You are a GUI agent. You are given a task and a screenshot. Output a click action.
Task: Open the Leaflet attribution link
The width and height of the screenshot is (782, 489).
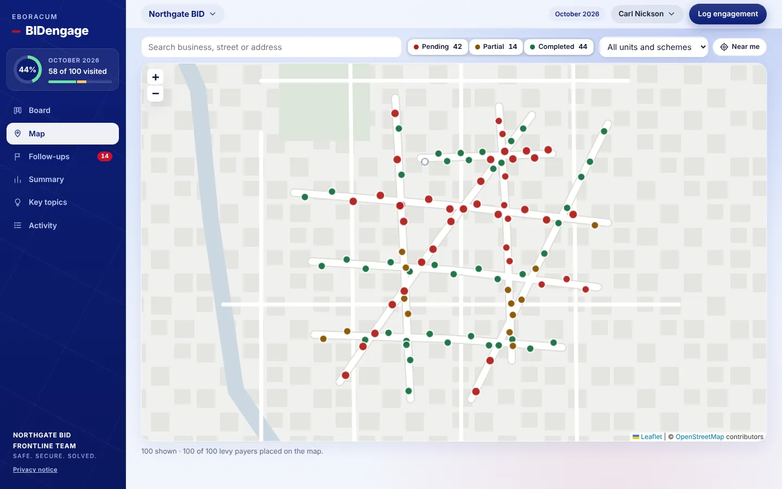point(647,437)
